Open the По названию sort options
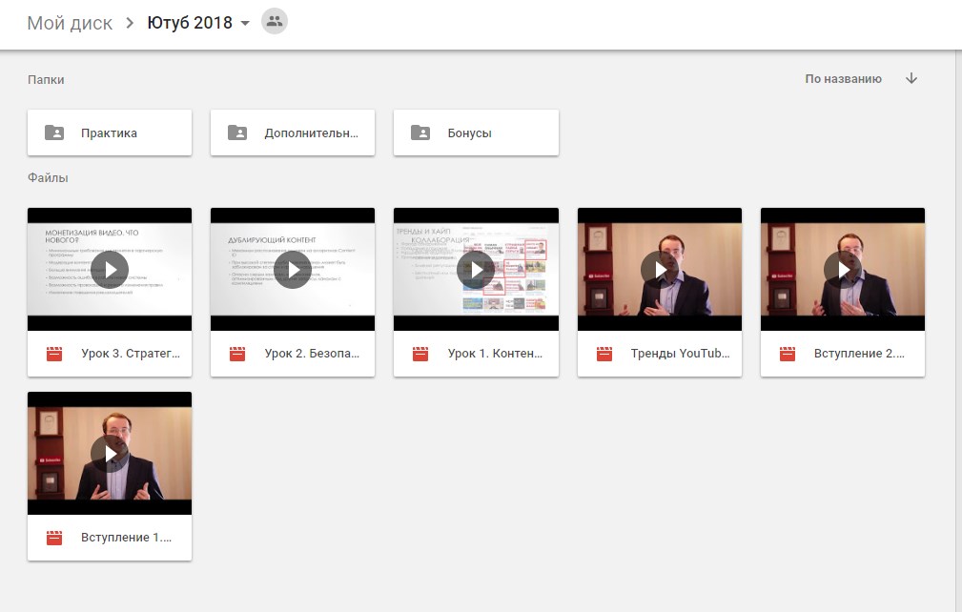 pyautogui.click(x=843, y=79)
